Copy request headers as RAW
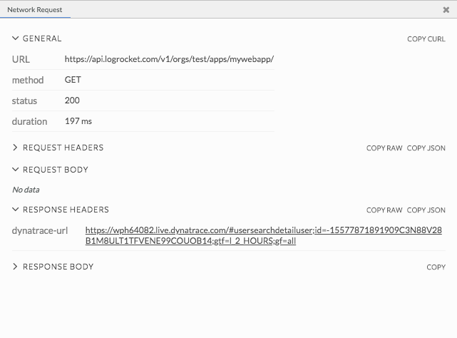The height and width of the screenshot is (338, 457). (384, 148)
